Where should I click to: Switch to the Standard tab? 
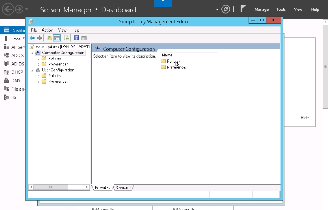(123, 187)
